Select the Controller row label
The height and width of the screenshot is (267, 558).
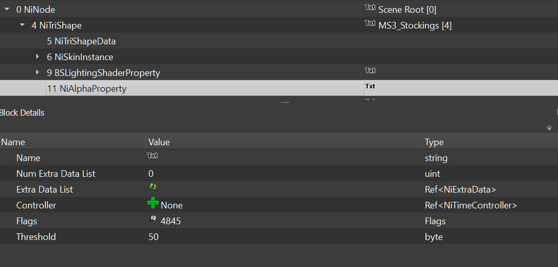[36, 205]
